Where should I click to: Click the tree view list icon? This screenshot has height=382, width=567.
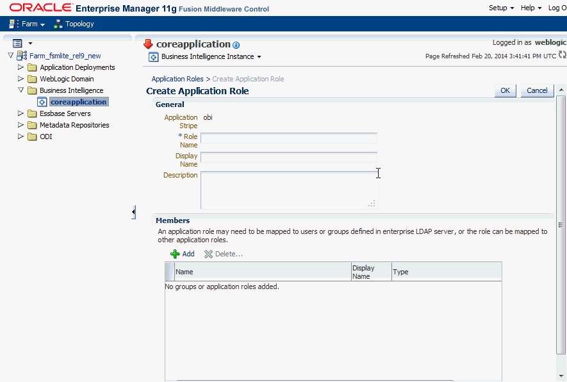tap(17, 44)
